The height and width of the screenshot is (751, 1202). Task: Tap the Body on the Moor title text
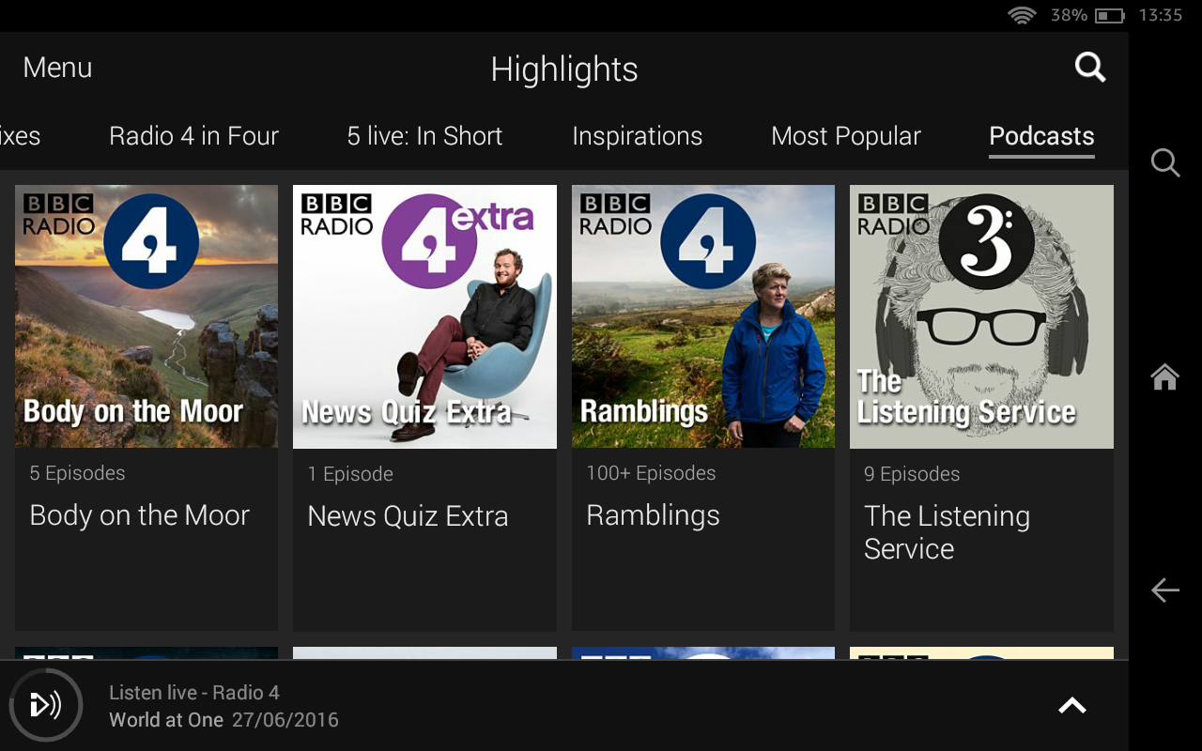[139, 515]
